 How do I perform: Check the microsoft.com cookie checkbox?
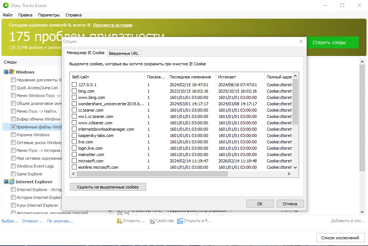click(74, 161)
